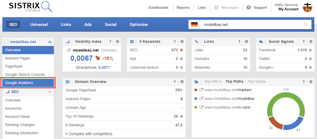The image size is (317, 139).
Task: Click the search magnifier icon
Action: pyautogui.click(x=306, y=24)
